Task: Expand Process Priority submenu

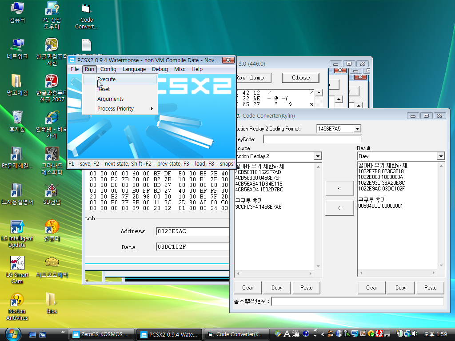Action: [x=120, y=109]
